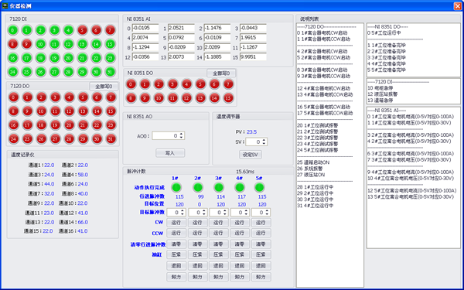The image size is (464, 290).
Task: Increase the AO0 value with up arrow
Action: click(x=182, y=134)
